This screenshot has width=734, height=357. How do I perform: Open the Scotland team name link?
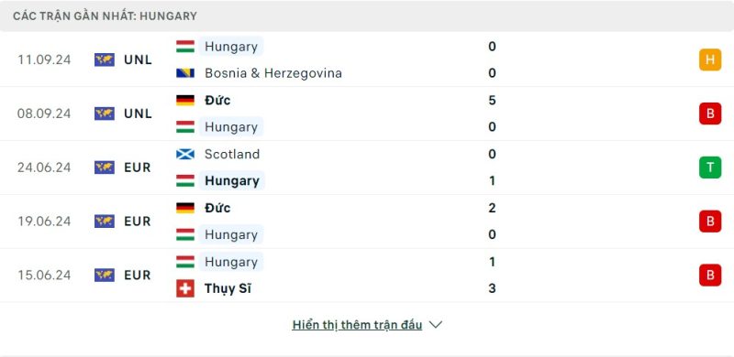pos(232,154)
